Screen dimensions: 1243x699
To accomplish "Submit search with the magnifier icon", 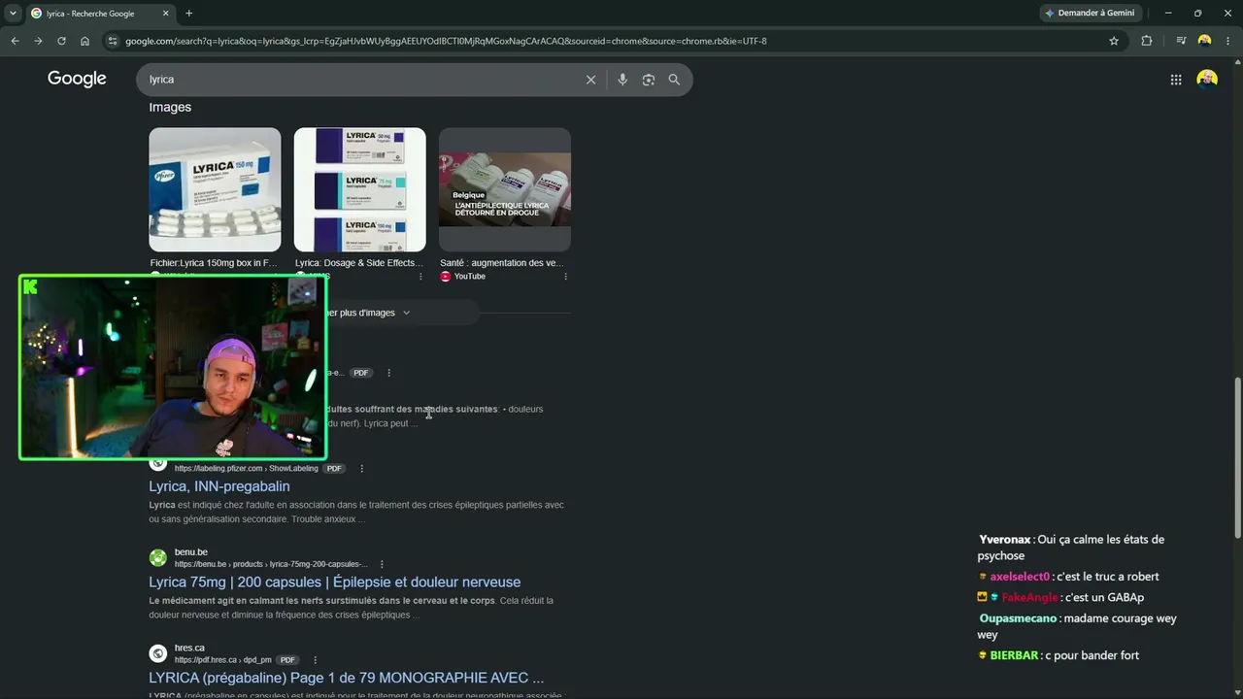I will point(674,80).
